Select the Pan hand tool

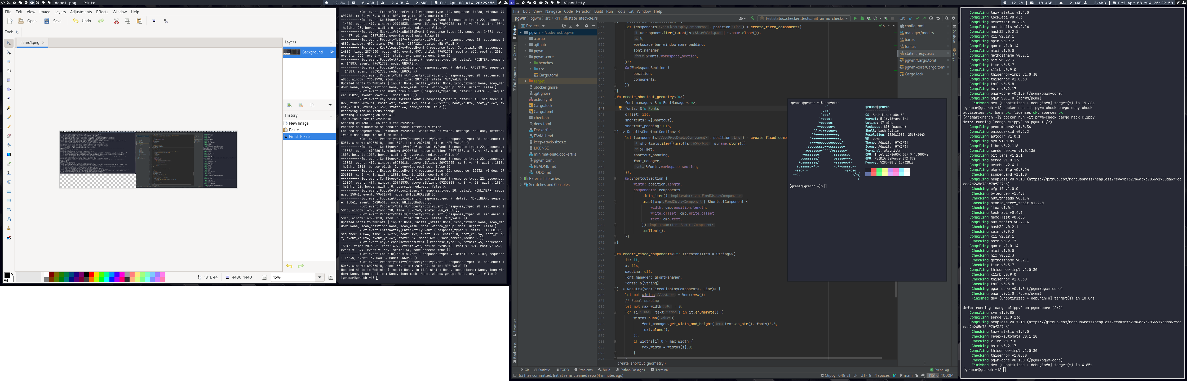[x=9, y=71]
